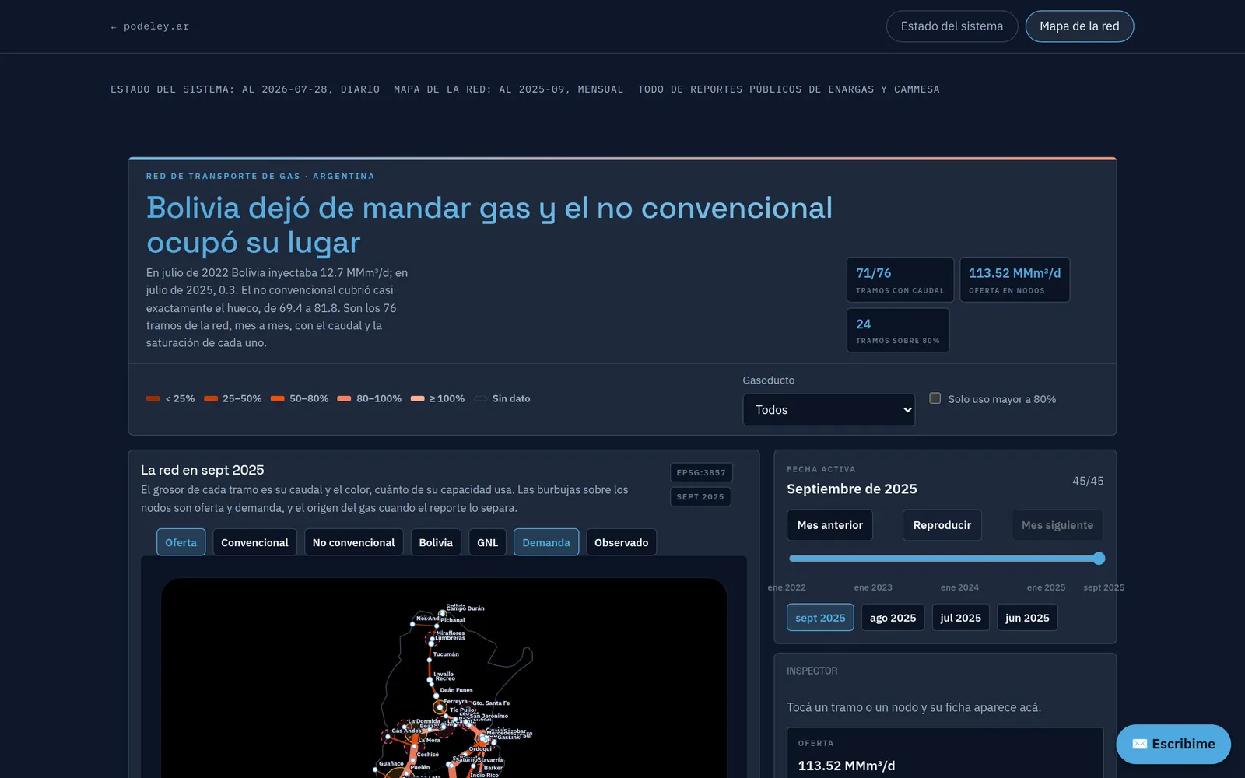Switch to Mapa de la red tab

[x=1079, y=26]
